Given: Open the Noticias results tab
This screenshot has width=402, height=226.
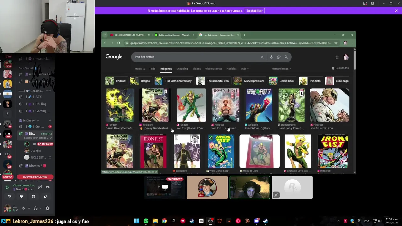Looking at the screenshot, I should point(231,69).
